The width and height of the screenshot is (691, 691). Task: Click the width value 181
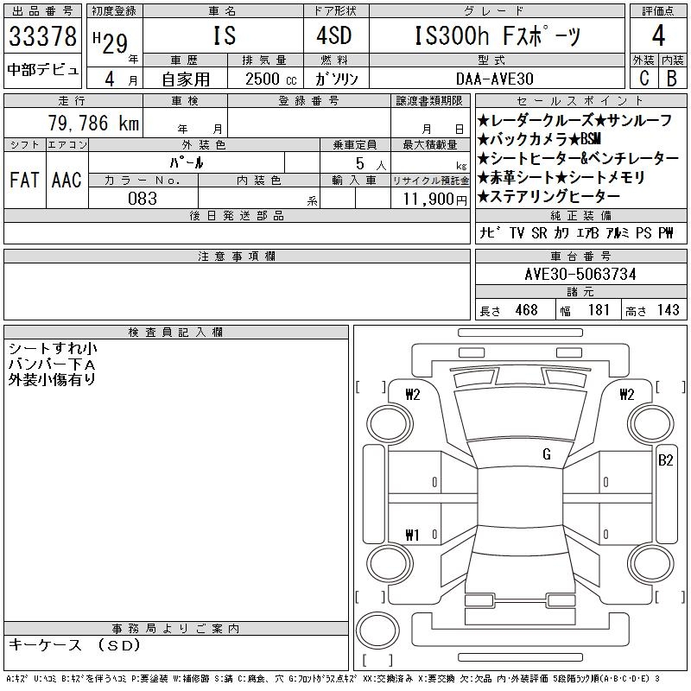[599, 310]
